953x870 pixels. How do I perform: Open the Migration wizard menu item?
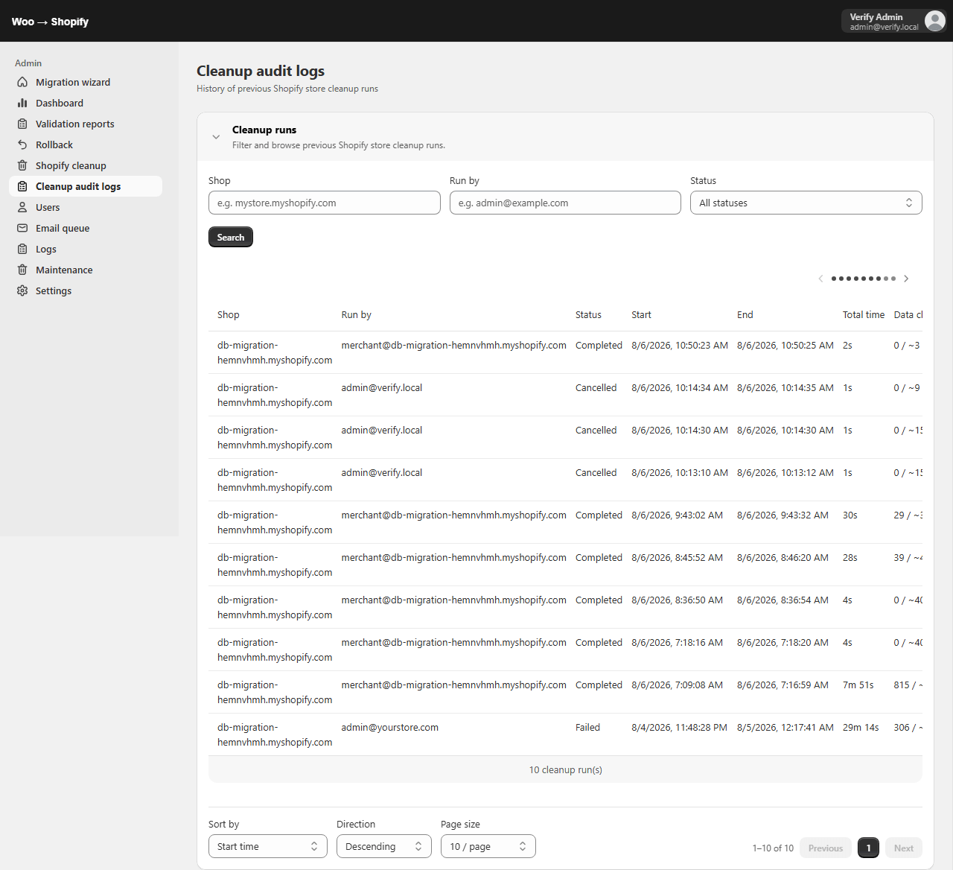(86, 82)
